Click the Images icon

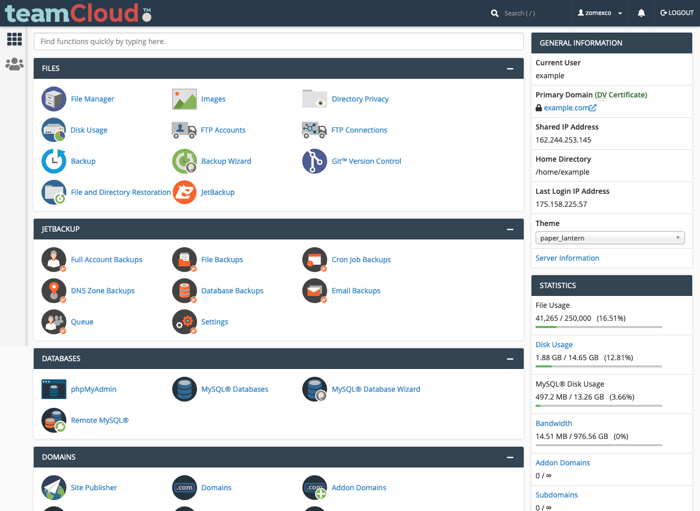click(x=185, y=99)
